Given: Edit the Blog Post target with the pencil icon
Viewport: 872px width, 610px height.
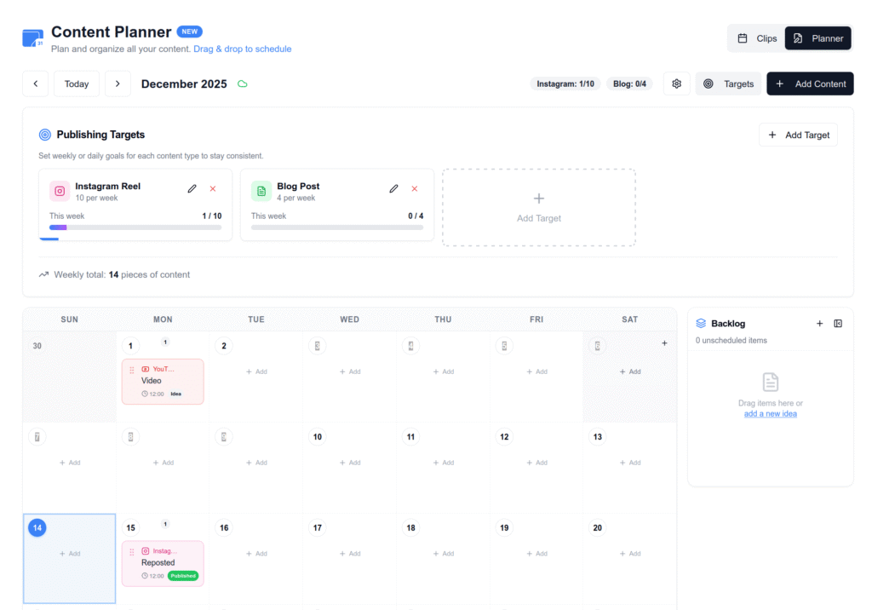Looking at the screenshot, I should coord(393,188).
